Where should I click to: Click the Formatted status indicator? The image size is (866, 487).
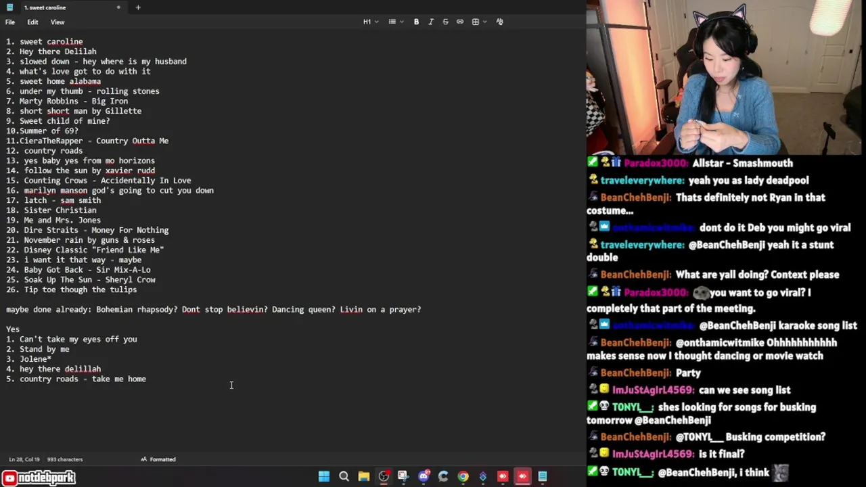tap(158, 459)
